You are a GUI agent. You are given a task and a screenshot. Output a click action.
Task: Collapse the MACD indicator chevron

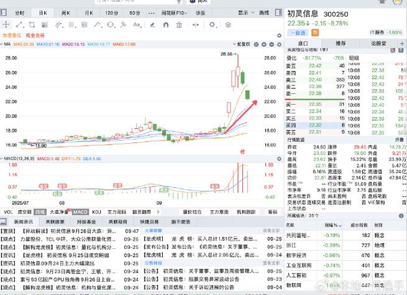coord(1,158)
